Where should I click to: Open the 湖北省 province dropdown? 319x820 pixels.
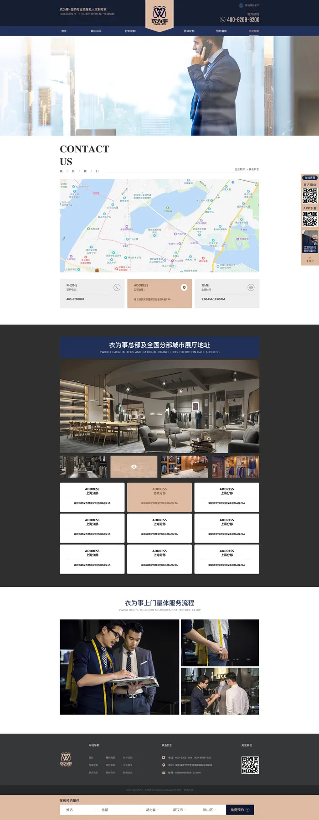(153, 810)
